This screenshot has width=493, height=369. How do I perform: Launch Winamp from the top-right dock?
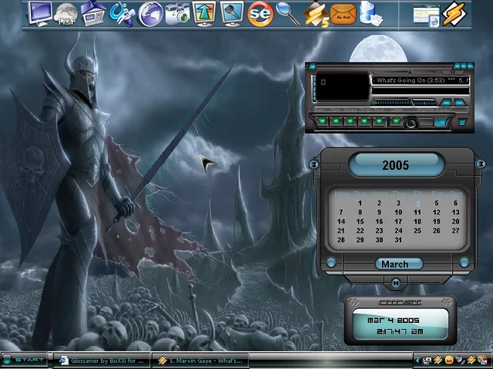[x=455, y=14]
